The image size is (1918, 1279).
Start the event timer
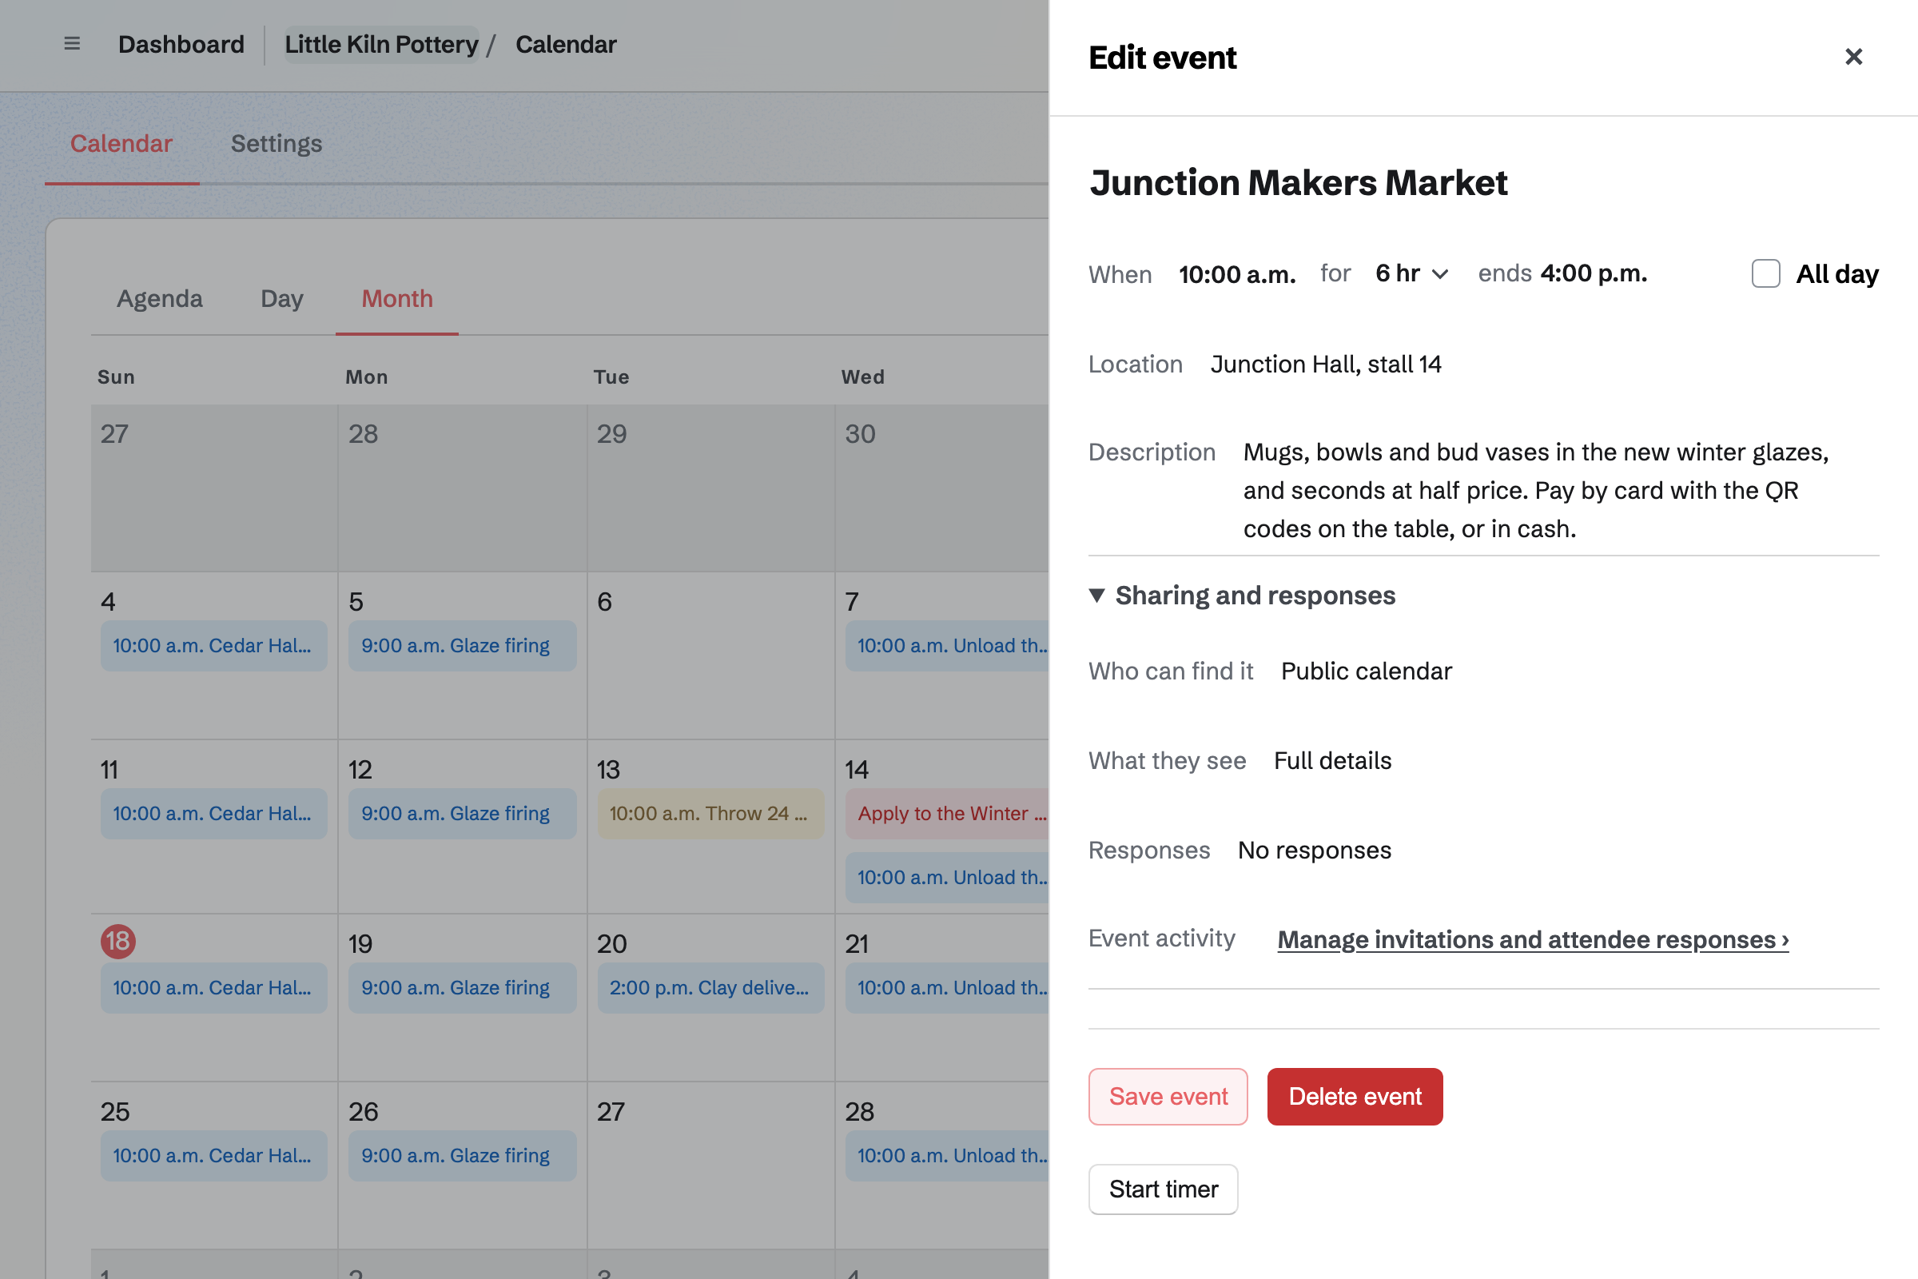tap(1163, 1189)
